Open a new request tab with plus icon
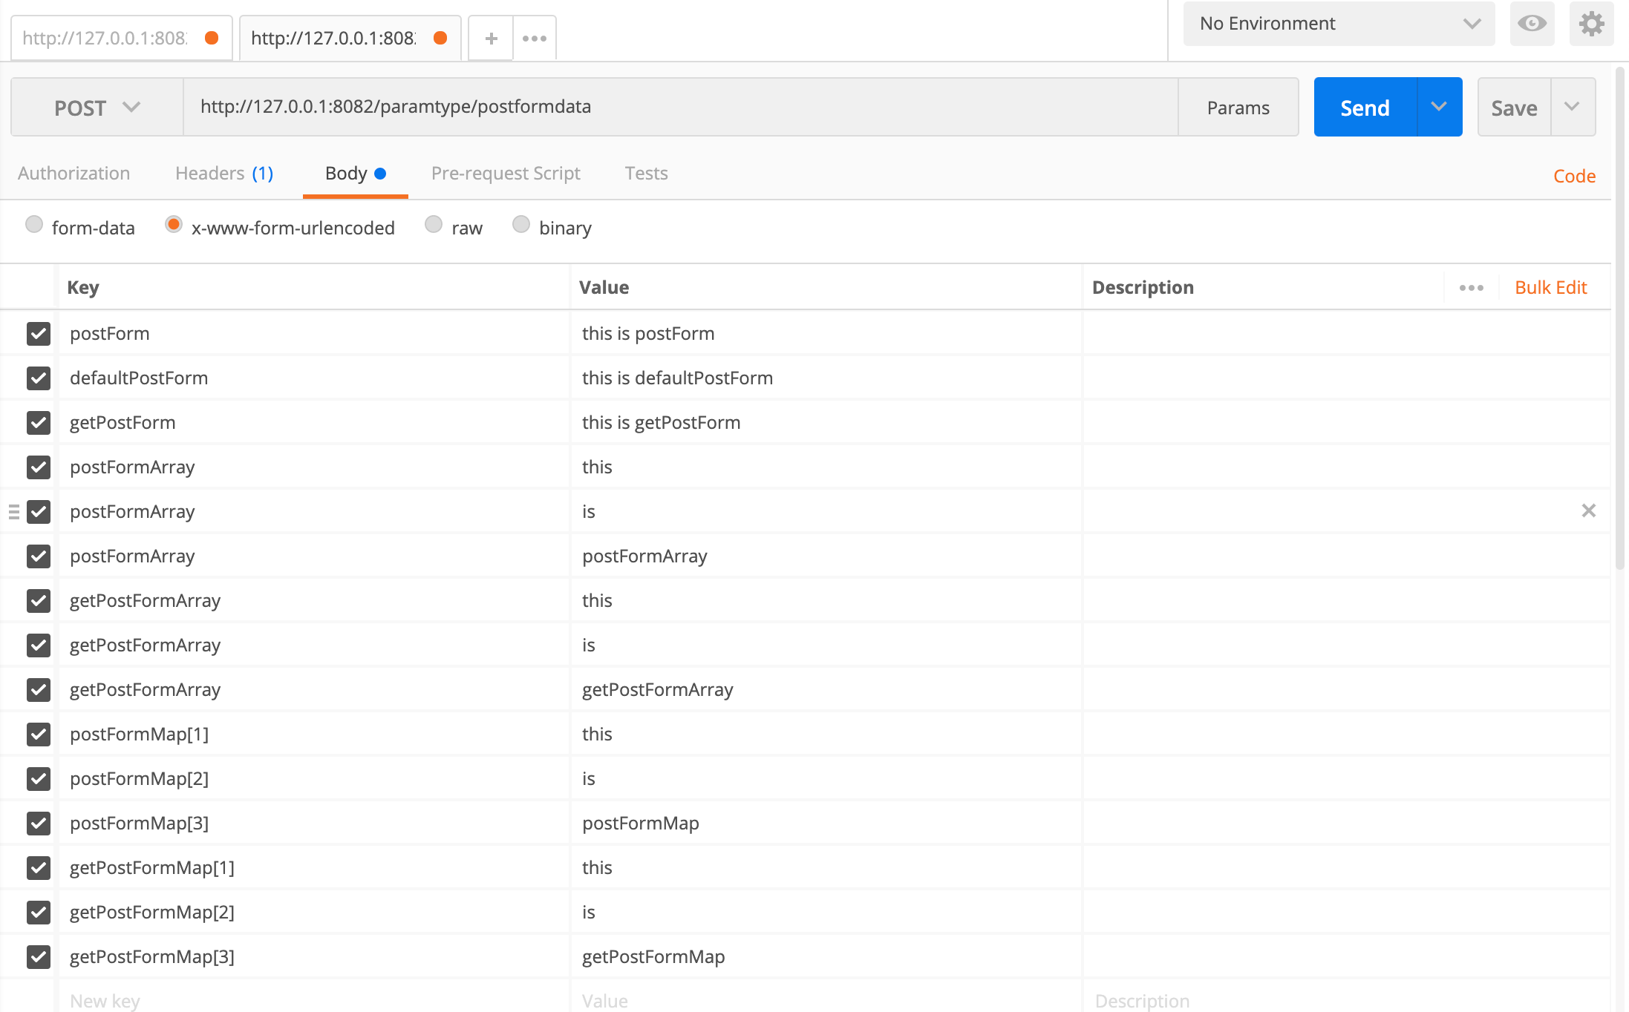 (491, 38)
